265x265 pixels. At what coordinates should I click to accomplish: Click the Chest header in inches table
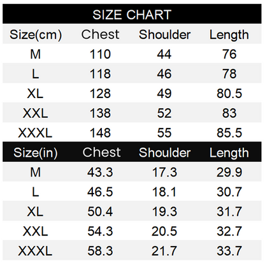(101, 152)
